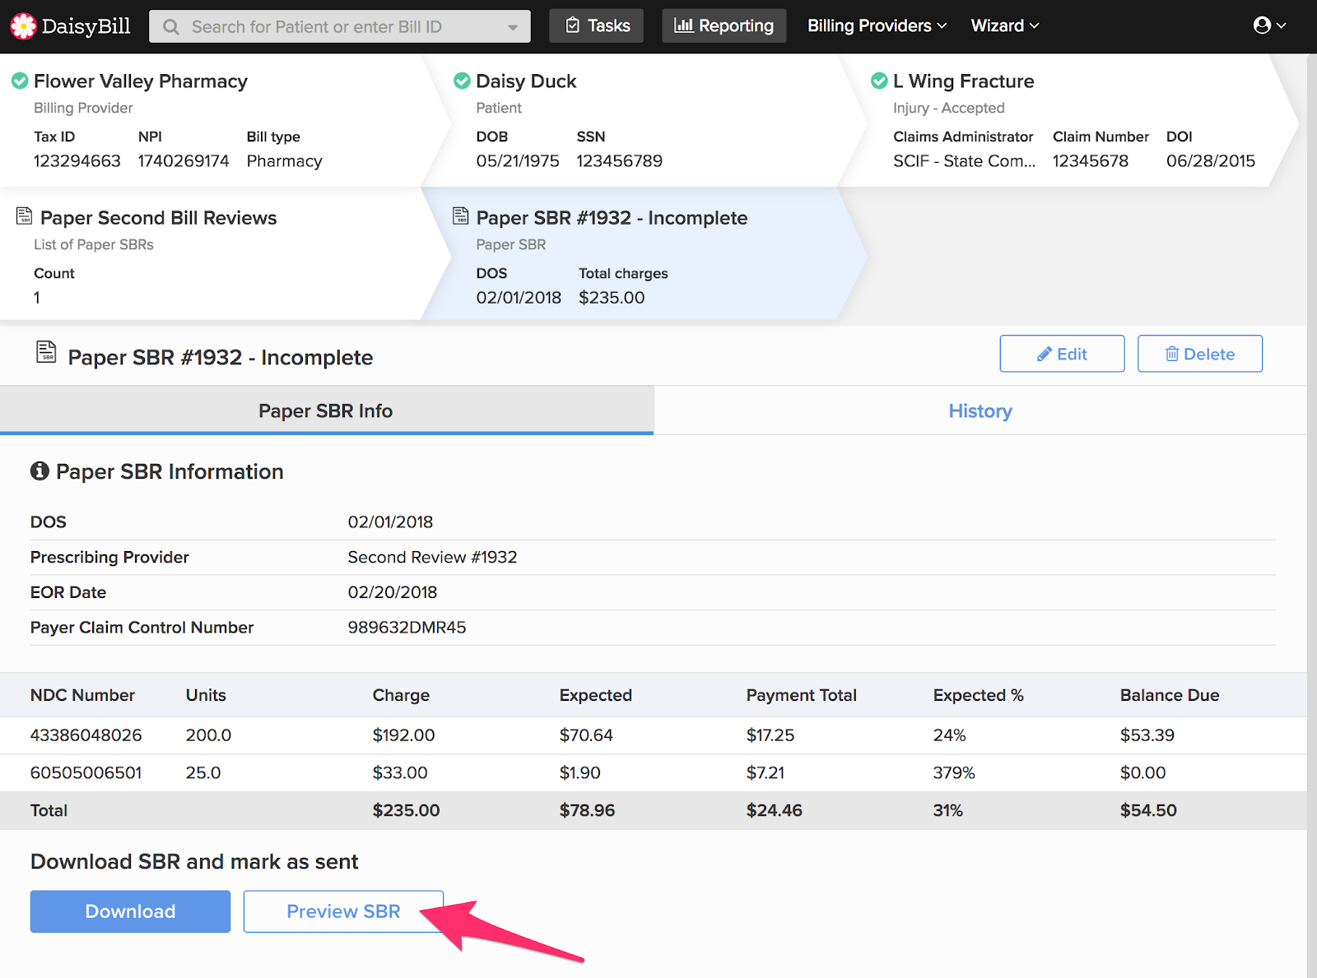Click NDC number 43386048026
The height and width of the screenshot is (978, 1317).
86,735
